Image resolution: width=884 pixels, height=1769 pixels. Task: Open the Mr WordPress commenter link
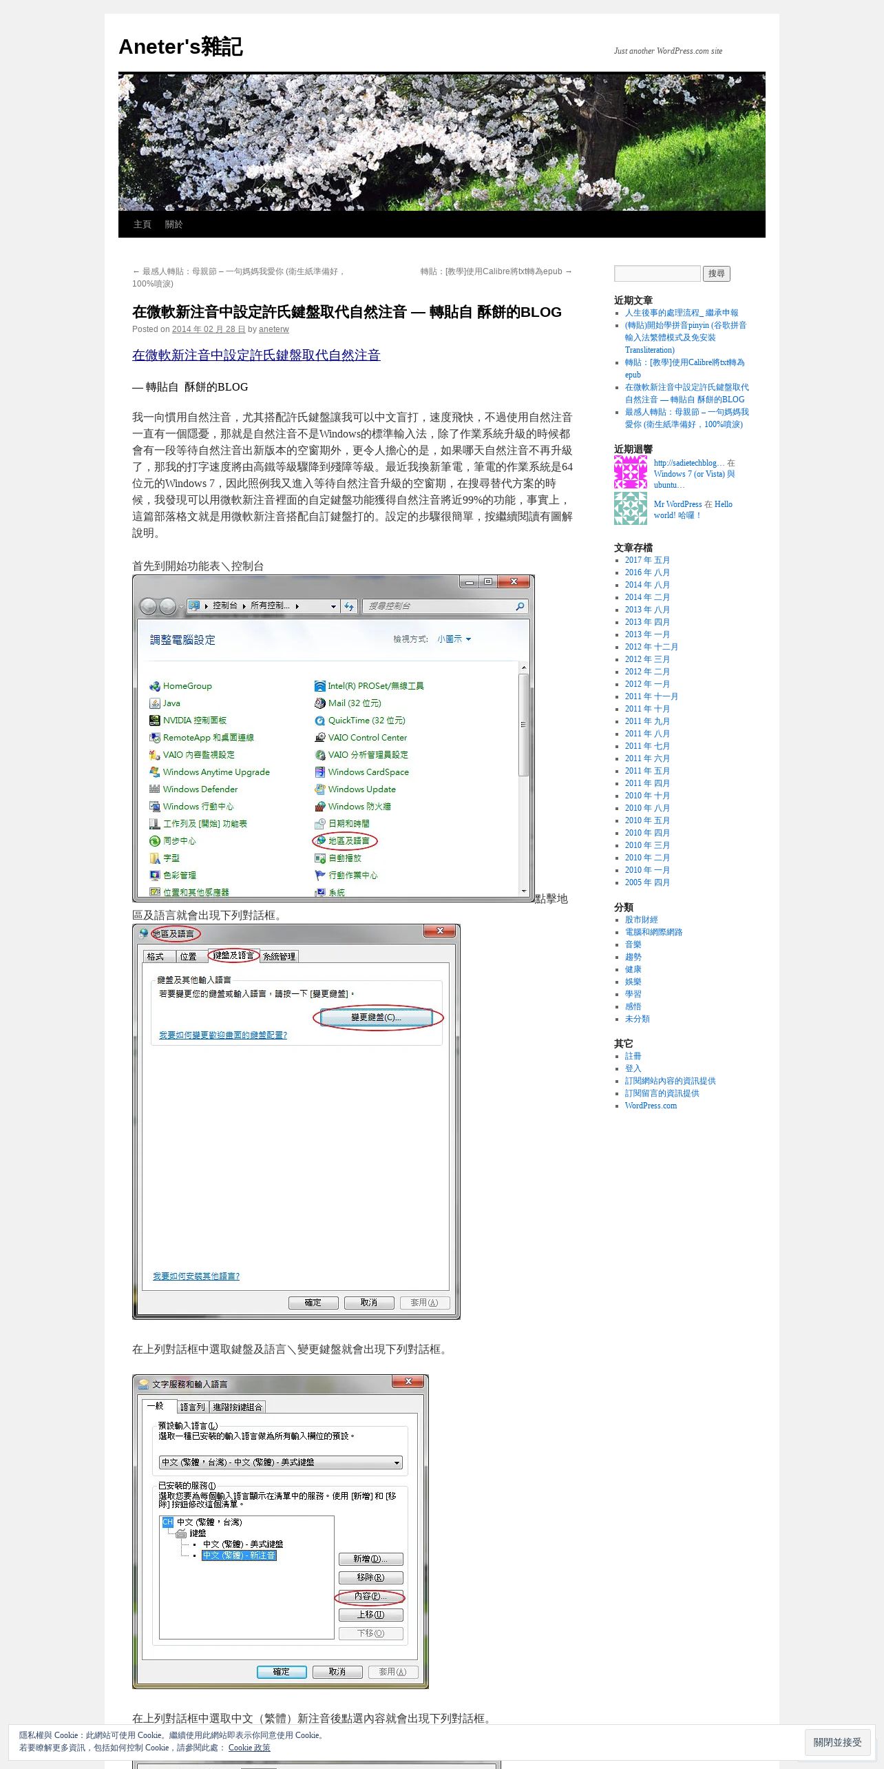click(677, 504)
